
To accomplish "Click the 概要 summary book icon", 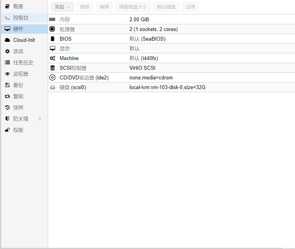I will tap(7, 6).
